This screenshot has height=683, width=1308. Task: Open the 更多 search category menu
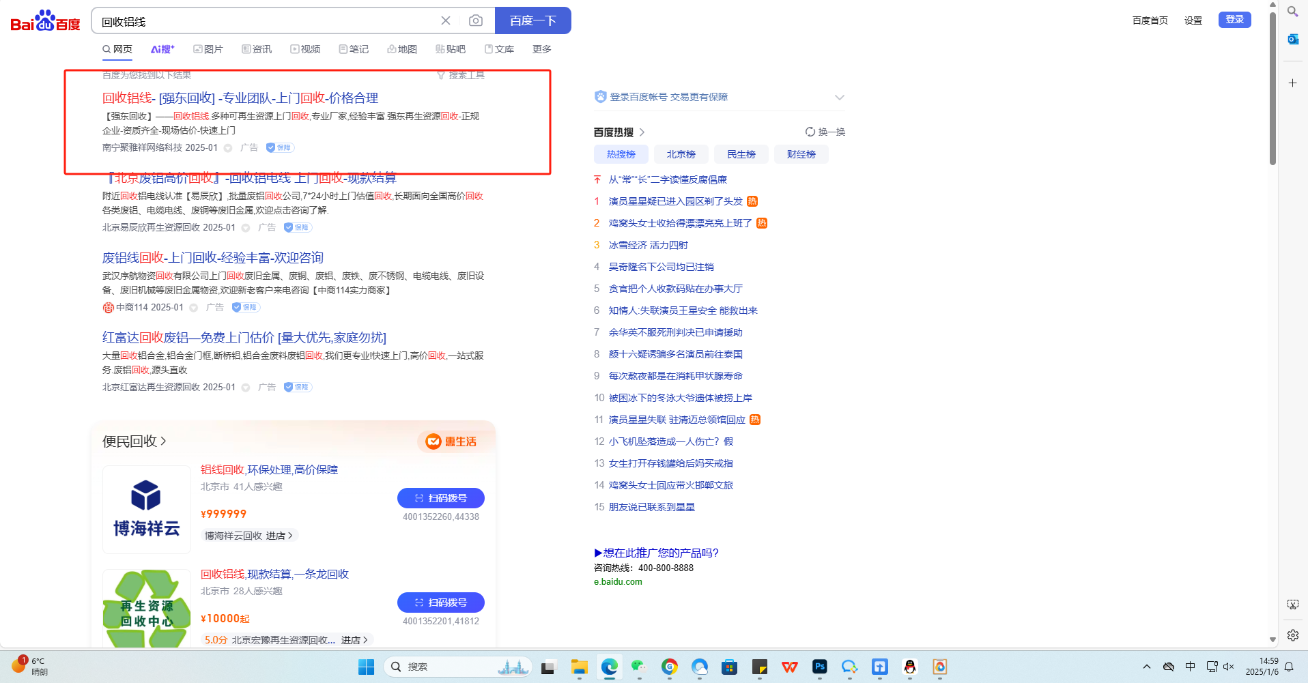point(541,49)
